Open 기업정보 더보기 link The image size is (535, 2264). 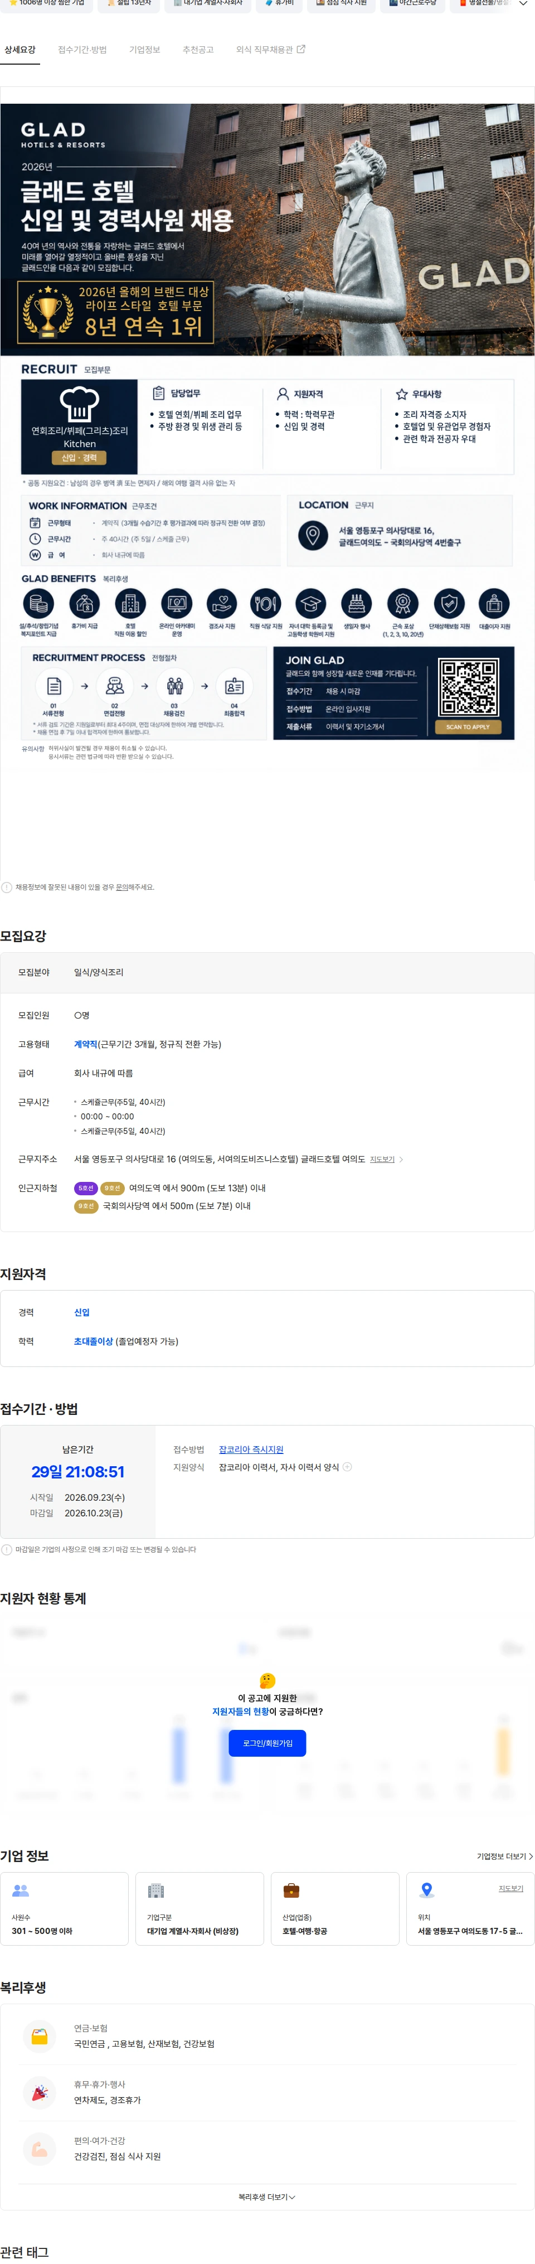[504, 1856]
